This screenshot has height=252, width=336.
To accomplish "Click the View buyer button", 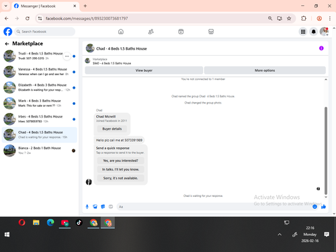I will click(144, 71).
